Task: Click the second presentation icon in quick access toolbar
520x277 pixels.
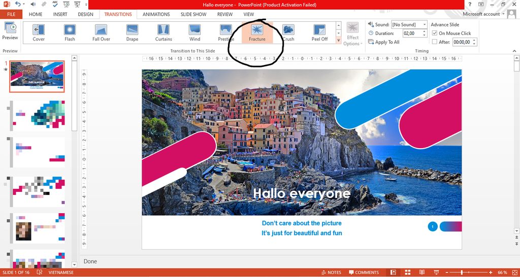Action: tap(78, 4)
